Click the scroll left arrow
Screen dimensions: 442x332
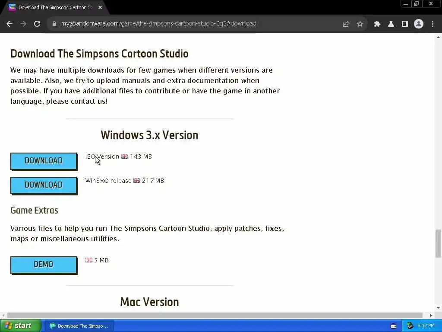click(x=3, y=315)
